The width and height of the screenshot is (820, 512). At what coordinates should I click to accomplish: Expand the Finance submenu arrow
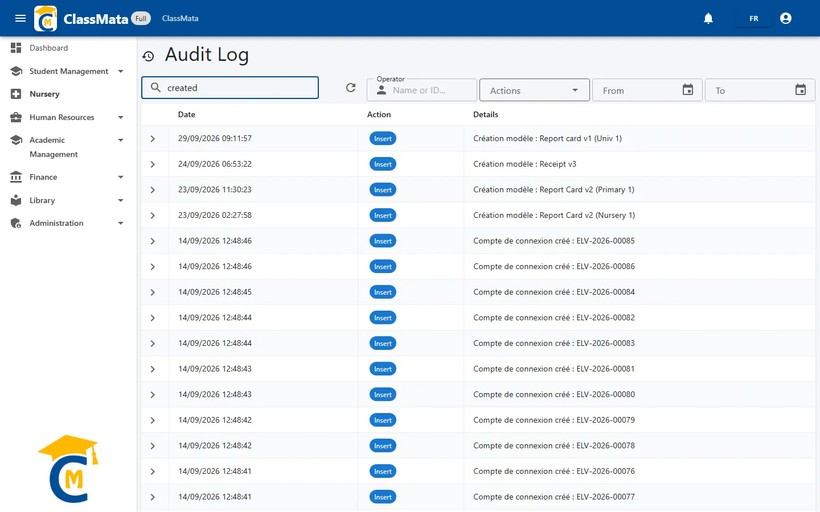click(121, 177)
